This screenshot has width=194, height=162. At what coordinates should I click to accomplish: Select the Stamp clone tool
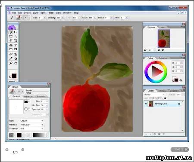point(16,54)
